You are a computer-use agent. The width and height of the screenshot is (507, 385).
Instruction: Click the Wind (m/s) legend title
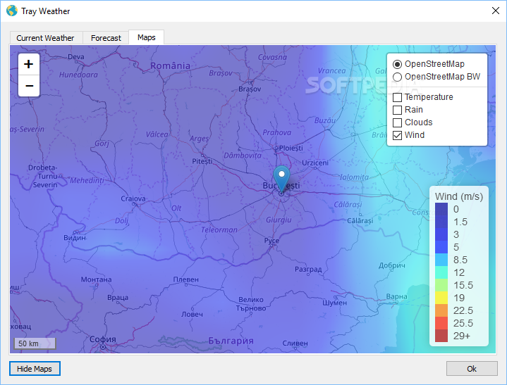[459, 196]
